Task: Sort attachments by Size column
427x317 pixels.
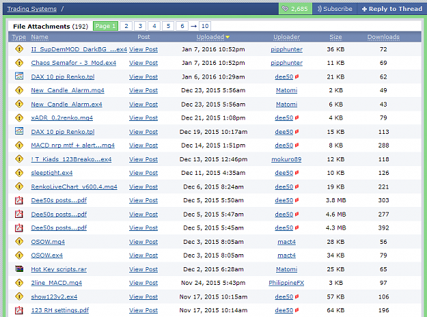Action: (x=335, y=37)
